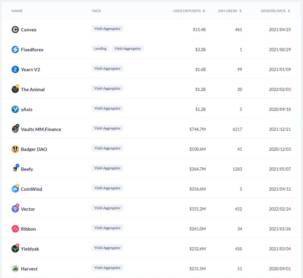Click Vector's Yield-Aggregator tag
303x278 pixels.
point(108,208)
